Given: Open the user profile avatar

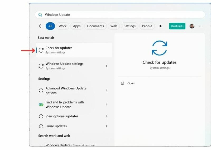Looking at the screenshot, I should pos(192,26).
